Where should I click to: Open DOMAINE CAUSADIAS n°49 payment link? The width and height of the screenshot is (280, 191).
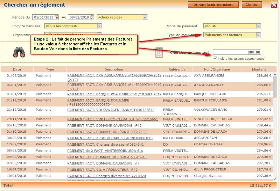tap(104, 125)
